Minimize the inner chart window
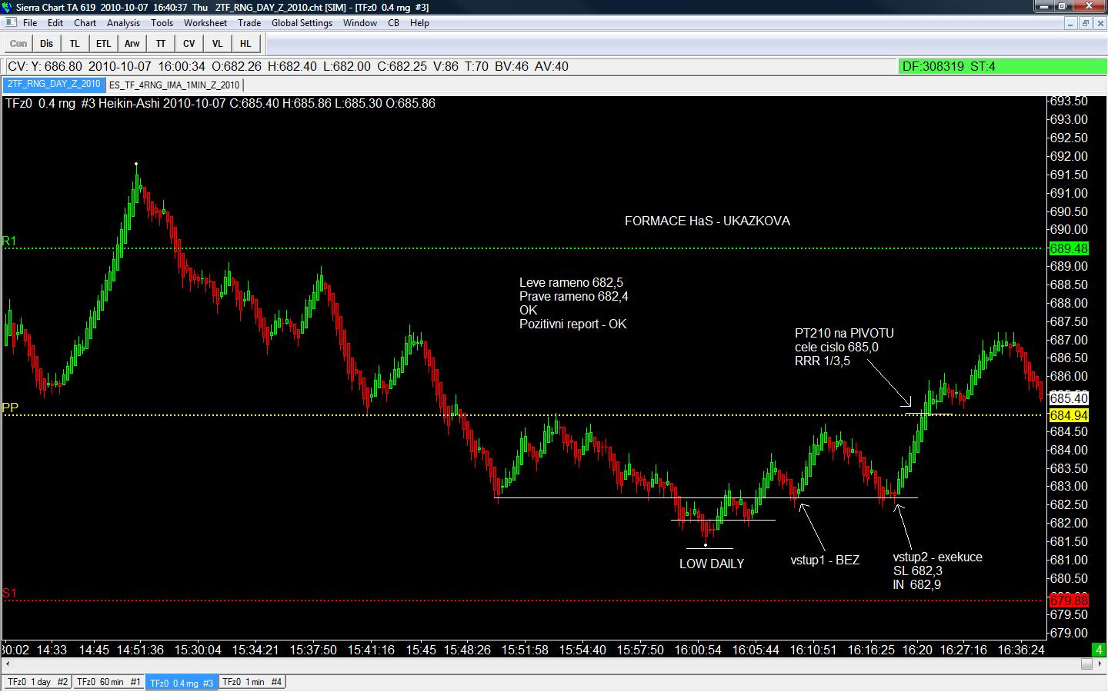1108x692 pixels. 1071,23
